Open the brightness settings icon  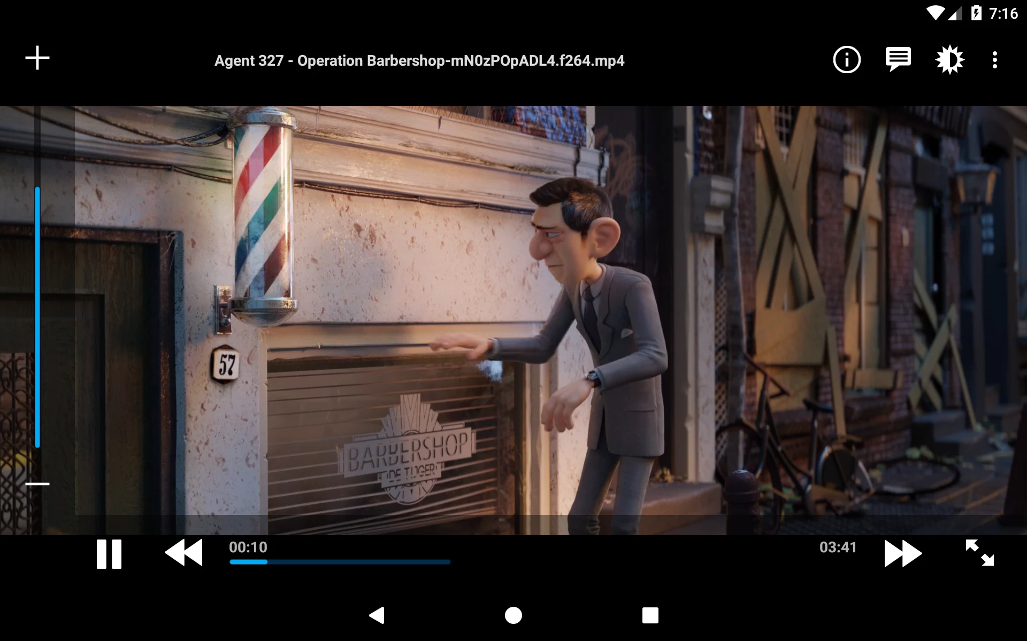949,59
